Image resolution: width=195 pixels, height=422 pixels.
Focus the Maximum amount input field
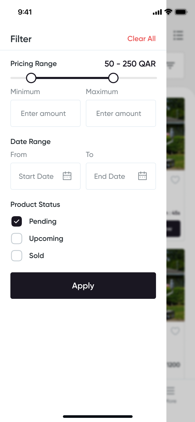coord(121,113)
